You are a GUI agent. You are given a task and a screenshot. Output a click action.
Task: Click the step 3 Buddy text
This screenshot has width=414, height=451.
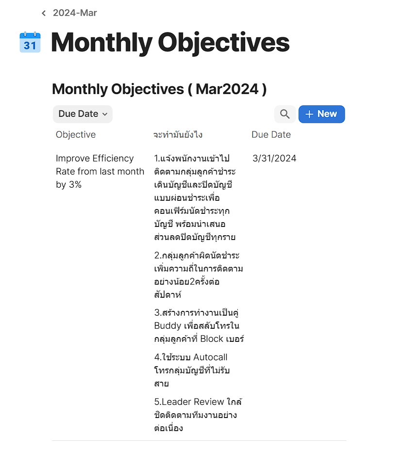tap(199, 325)
